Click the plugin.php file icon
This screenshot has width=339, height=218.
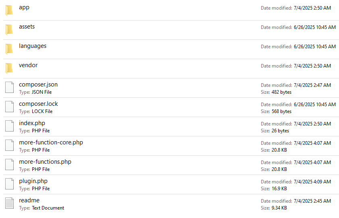[9, 184]
